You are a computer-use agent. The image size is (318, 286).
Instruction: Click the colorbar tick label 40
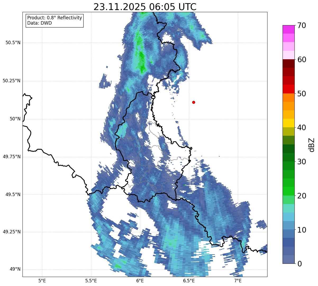click(x=302, y=128)
